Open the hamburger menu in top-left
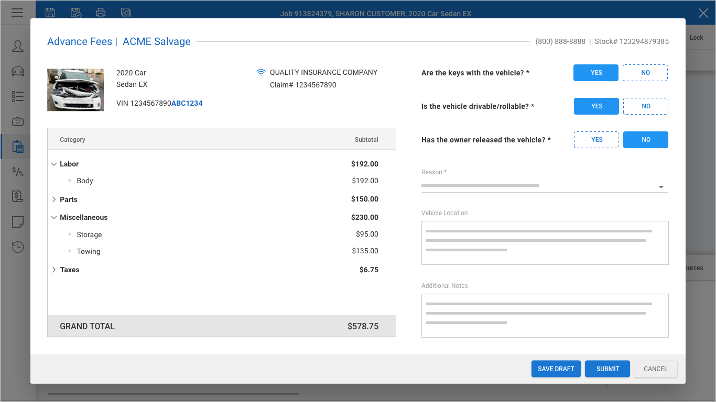This screenshot has height=402, width=716. [17, 13]
